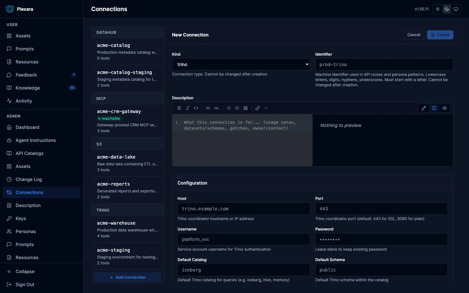The height and width of the screenshot is (293, 469).
Task: Select the acme-catalog-staging connection
Action: pyautogui.click(x=127, y=78)
